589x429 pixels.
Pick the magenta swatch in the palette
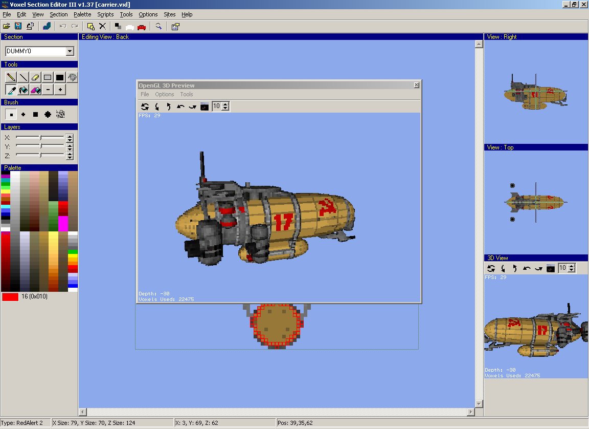[x=63, y=223]
